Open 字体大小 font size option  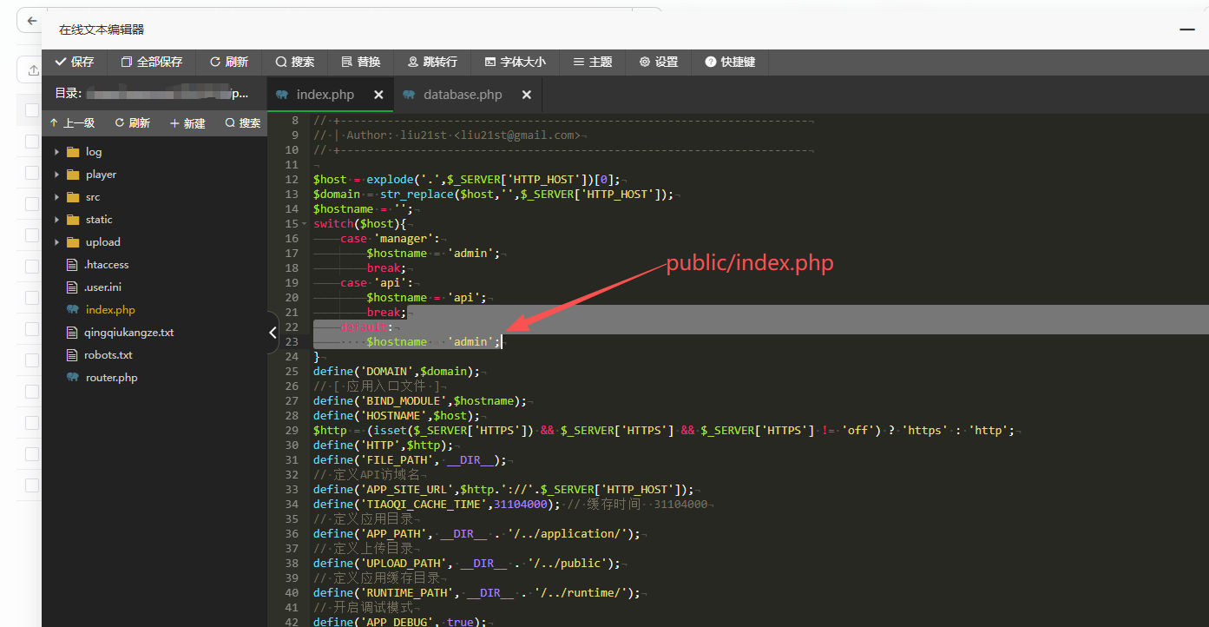[x=516, y=62]
